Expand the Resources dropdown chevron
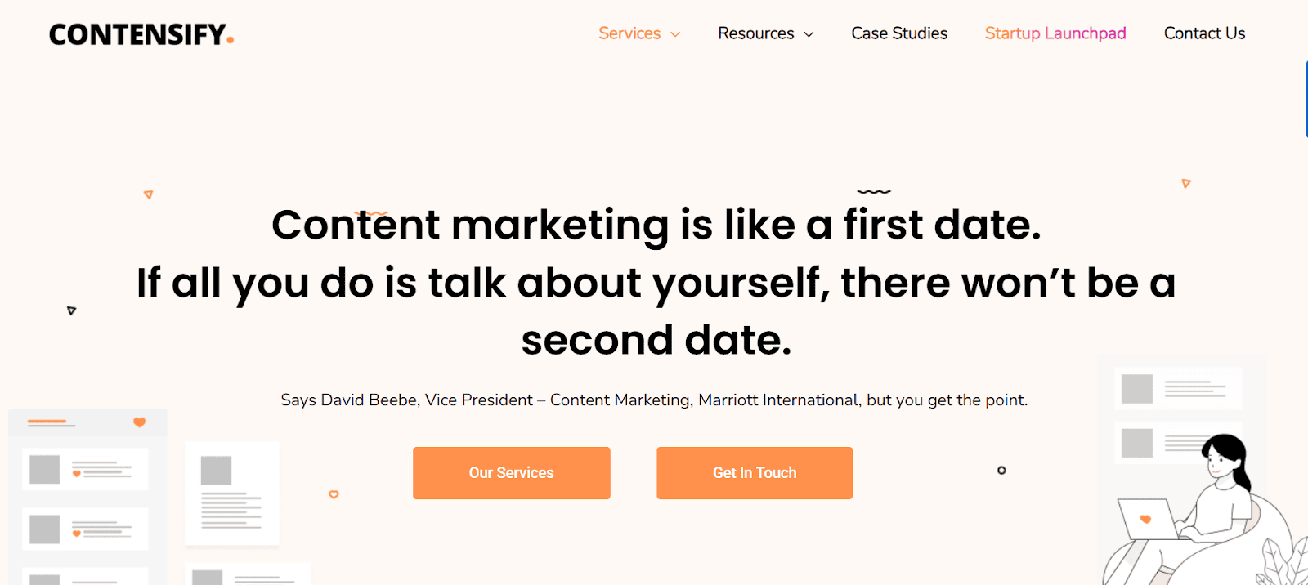Viewport: 1308px width, 585px height. (x=809, y=34)
